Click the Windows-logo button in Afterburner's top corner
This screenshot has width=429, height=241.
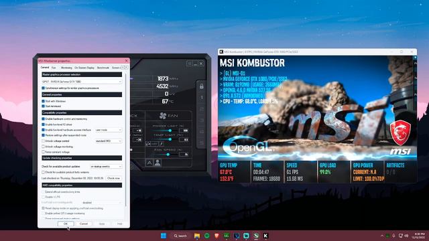[x=189, y=64]
